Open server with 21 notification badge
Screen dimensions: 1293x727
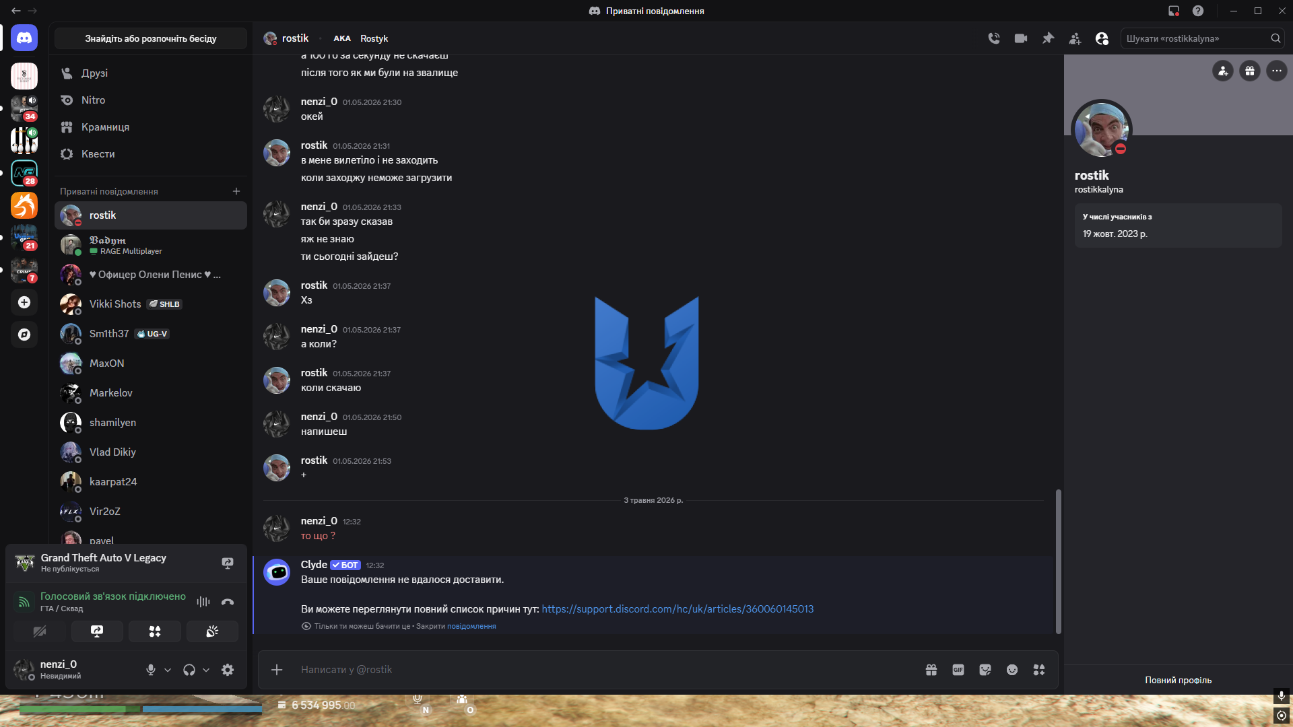pos(24,238)
